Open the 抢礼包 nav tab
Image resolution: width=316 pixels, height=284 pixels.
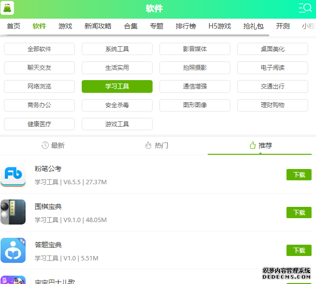tap(253, 26)
